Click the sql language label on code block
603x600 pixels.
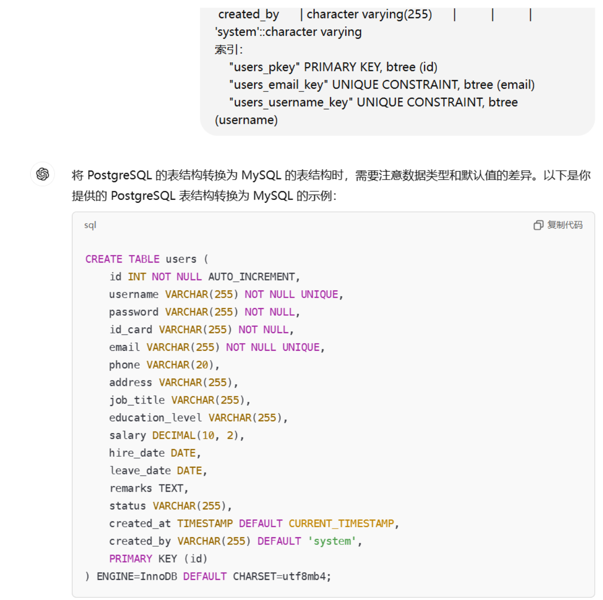pos(89,225)
